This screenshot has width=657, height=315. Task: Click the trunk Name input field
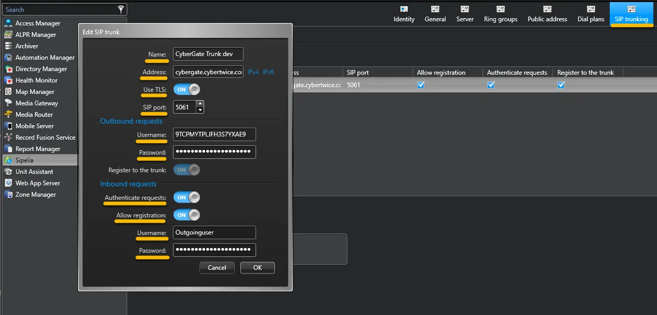208,54
